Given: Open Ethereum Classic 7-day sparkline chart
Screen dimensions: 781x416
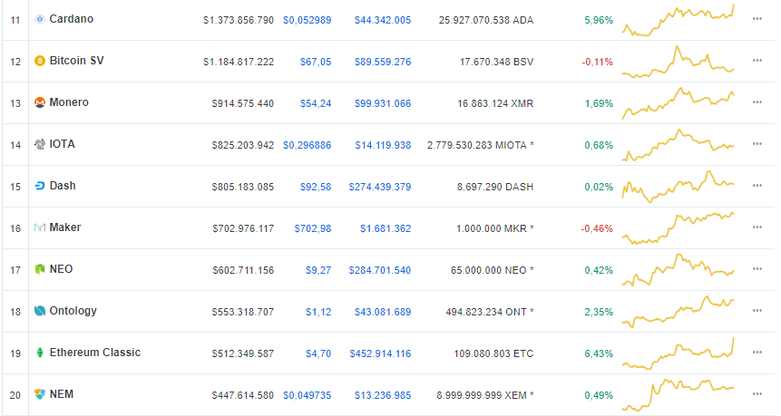Looking at the screenshot, I should (x=678, y=353).
